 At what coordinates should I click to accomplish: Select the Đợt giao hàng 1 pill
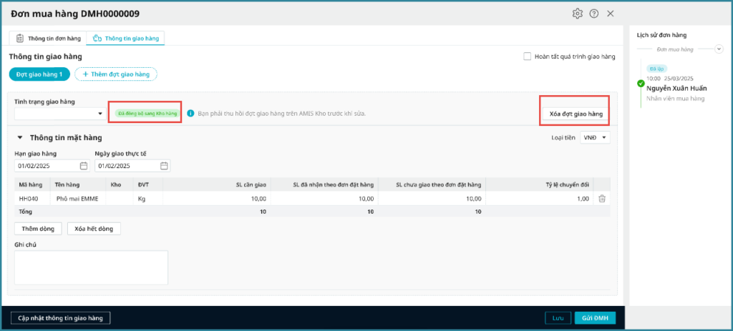point(39,74)
